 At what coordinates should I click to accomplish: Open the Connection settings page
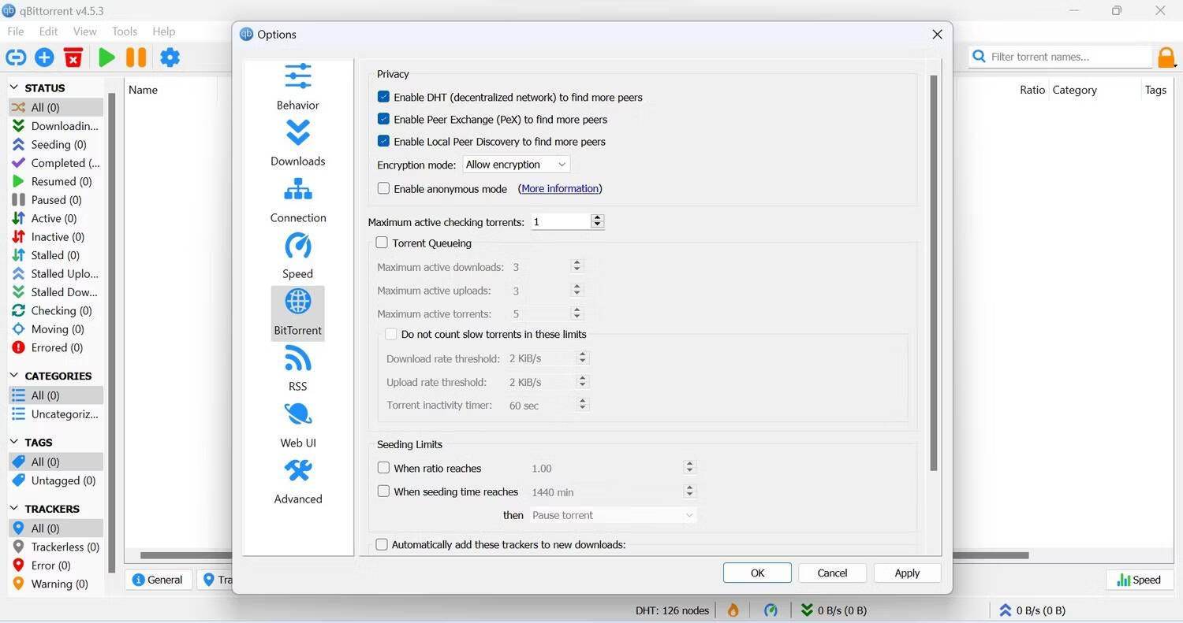coord(297,199)
